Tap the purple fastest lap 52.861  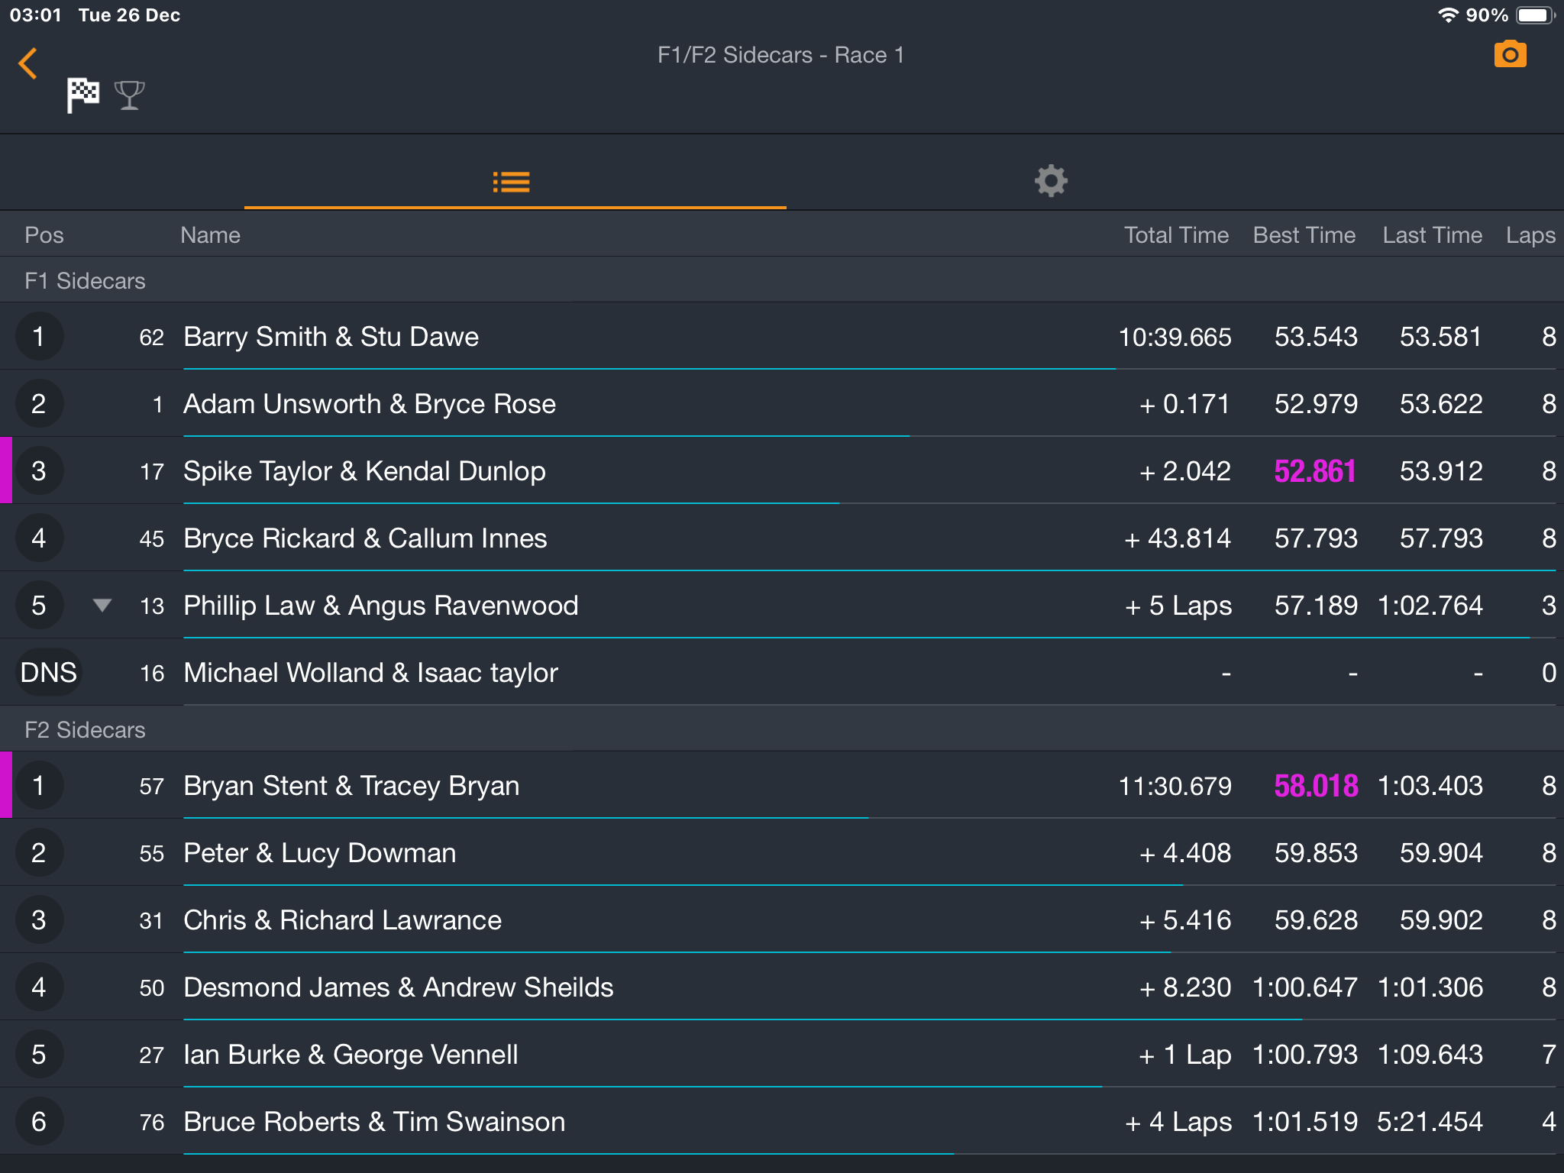1315,471
